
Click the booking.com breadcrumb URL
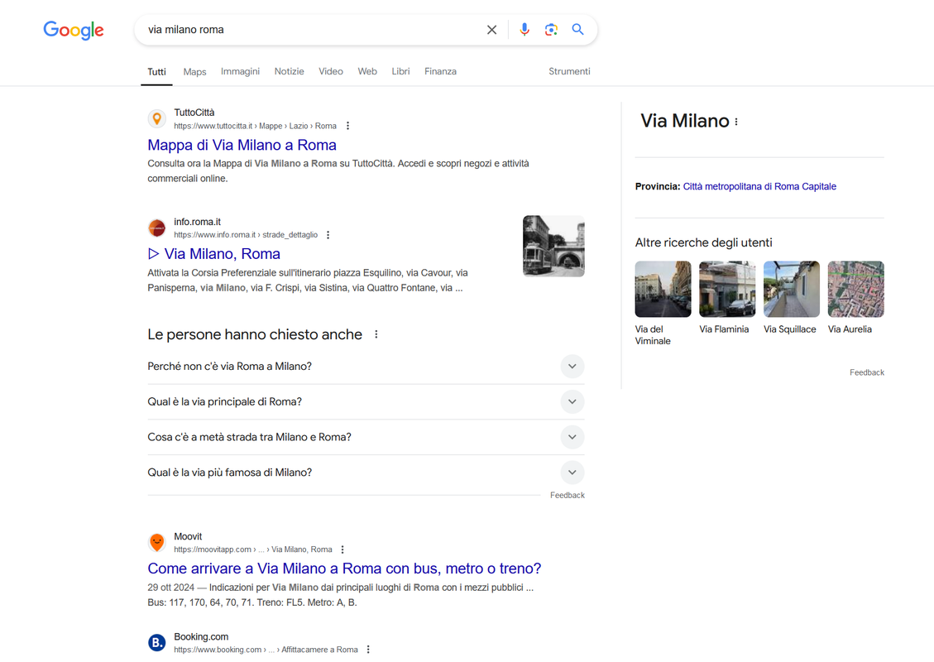(266, 650)
